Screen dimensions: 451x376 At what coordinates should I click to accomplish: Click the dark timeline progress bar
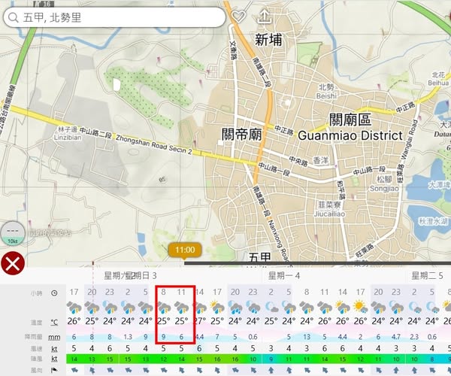pyautogui.click(x=316, y=262)
